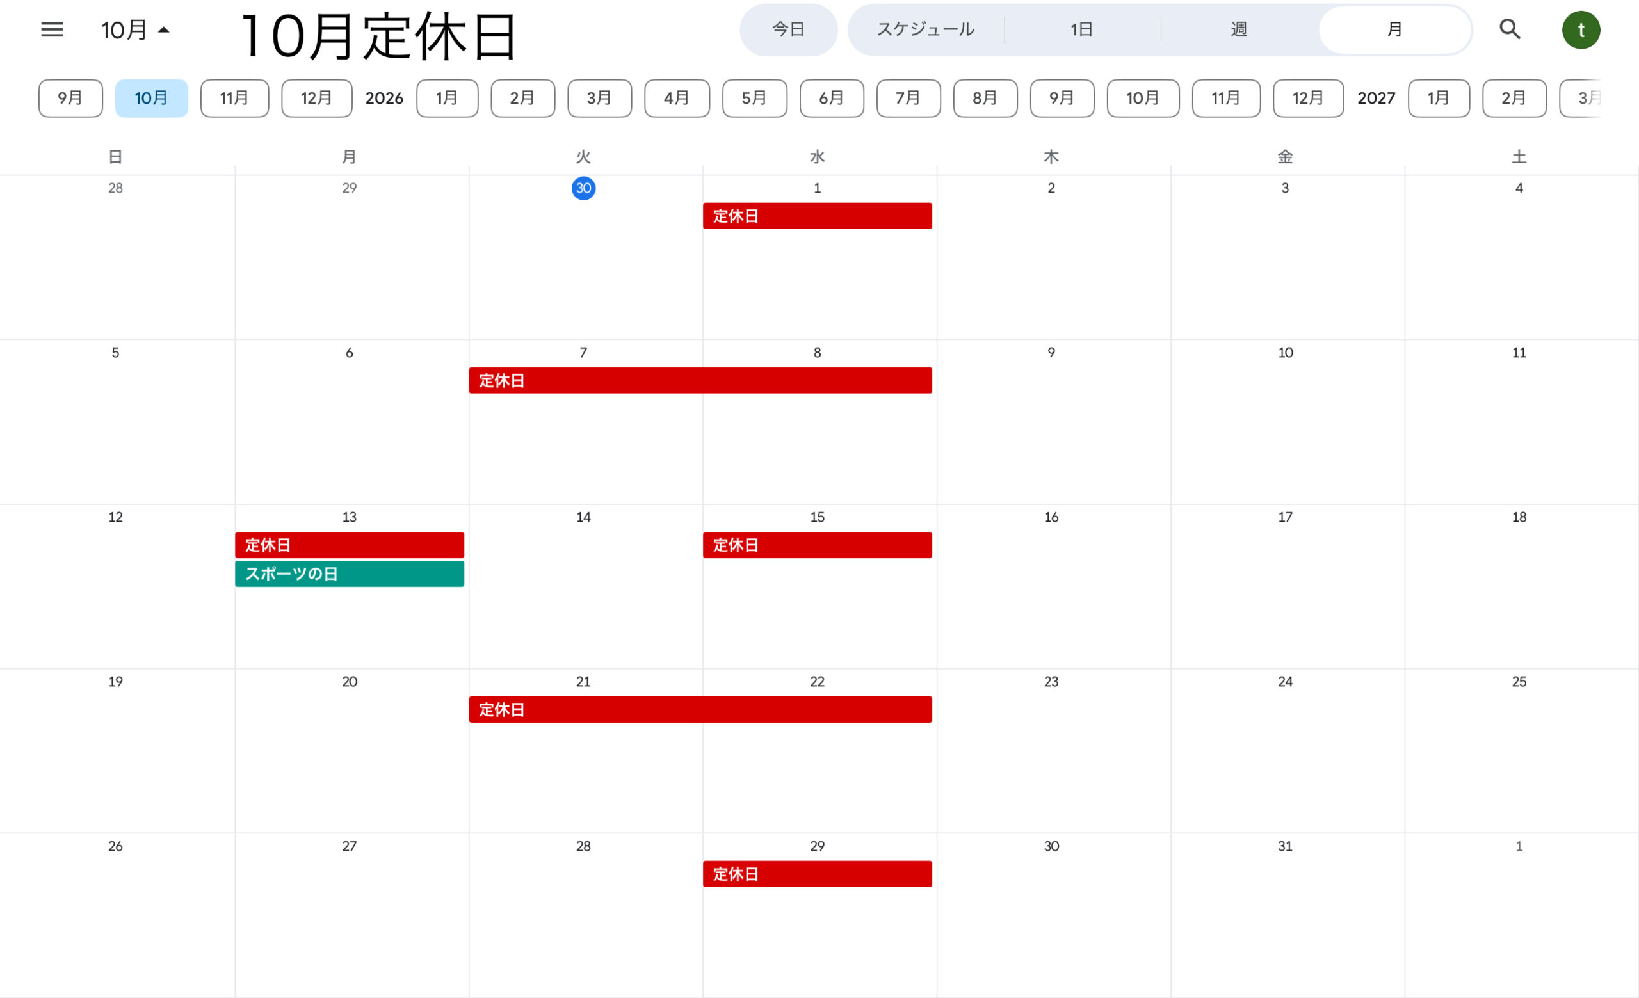Go to 1月 chip under 2026
Image resolution: width=1639 pixels, height=998 pixels.
(447, 99)
